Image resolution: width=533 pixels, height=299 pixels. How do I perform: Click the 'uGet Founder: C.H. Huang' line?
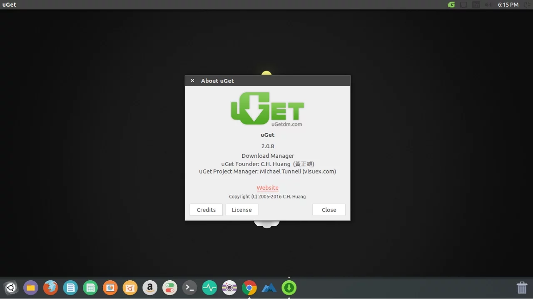(268, 164)
